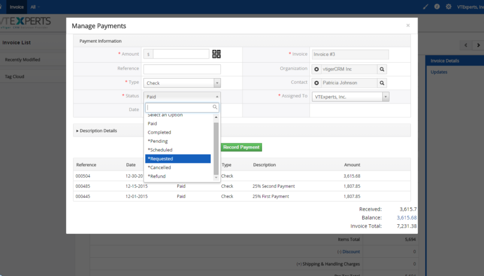Image resolution: width=484 pixels, height=276 pixels.
Task: Pick *Requested status option
Action: point(178,159)
